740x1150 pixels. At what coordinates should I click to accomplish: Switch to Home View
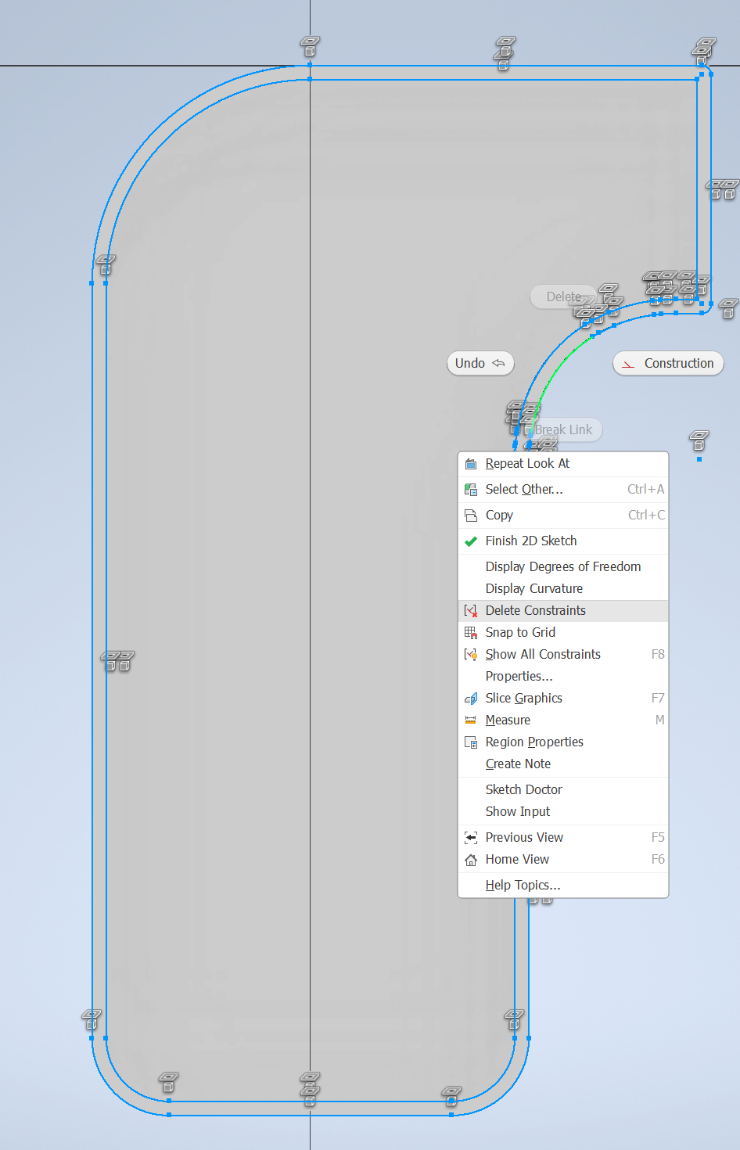pyautogui.click(x=563, y=860)
